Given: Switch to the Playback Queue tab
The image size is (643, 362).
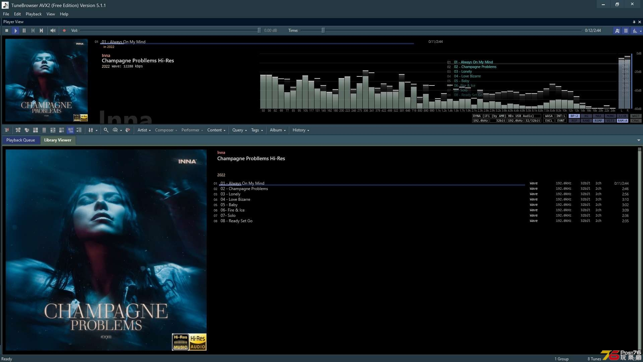Looking at the screenshot, I should (x=20, y=140).
